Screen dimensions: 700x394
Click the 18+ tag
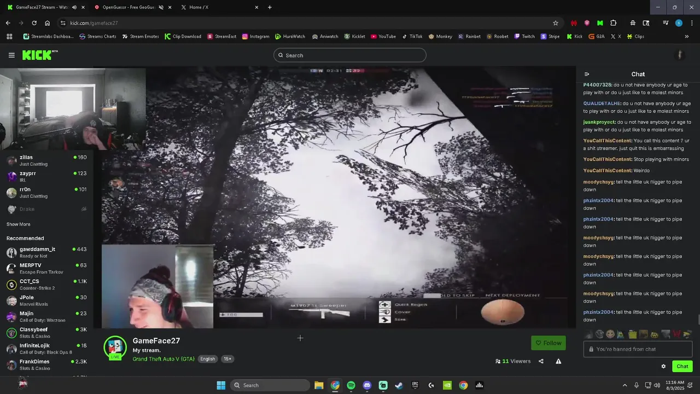coord(227,359)
